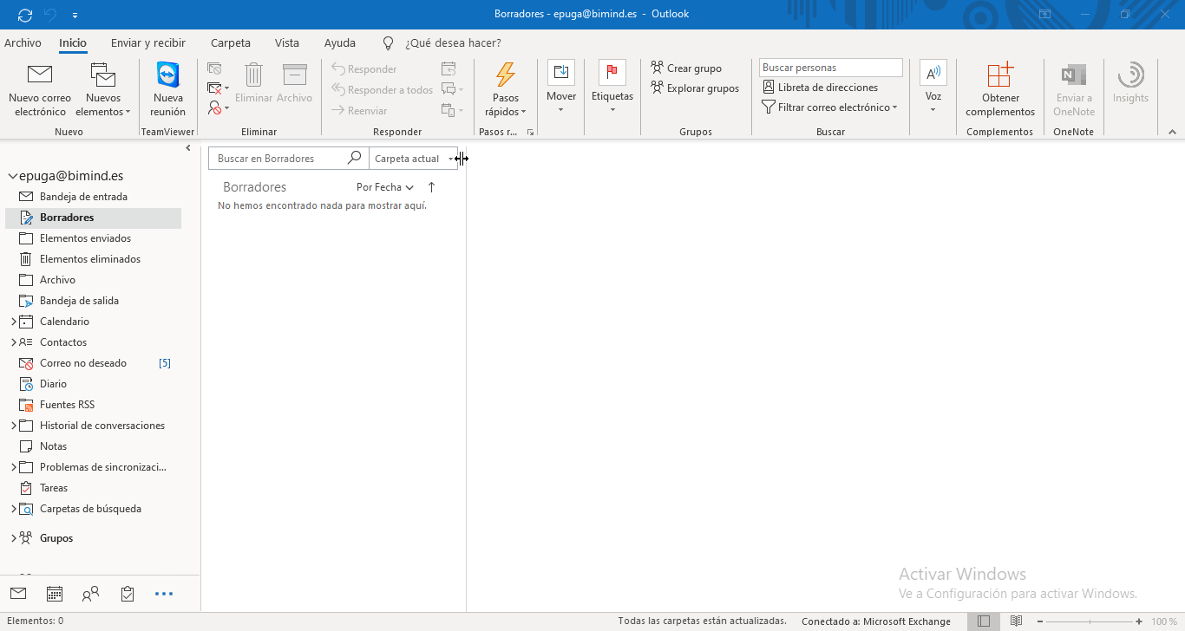Click the search magnifier icon
The height and width of the screenshot is (631, 1185).
tap(354, 158)
